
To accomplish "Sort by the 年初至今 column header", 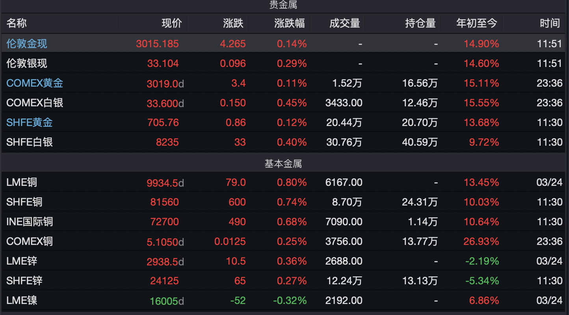I will click(x=477, y=23).
